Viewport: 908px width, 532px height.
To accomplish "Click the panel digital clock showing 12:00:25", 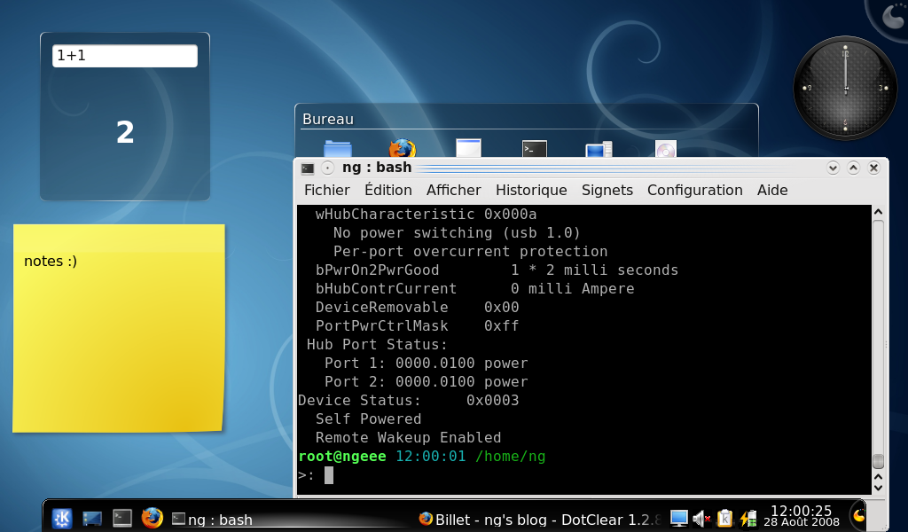I will pos(802,515).
